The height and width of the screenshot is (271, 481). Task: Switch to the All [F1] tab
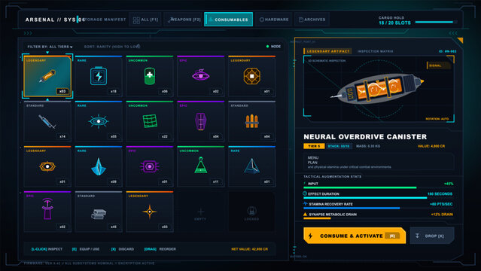coord(145,20)
